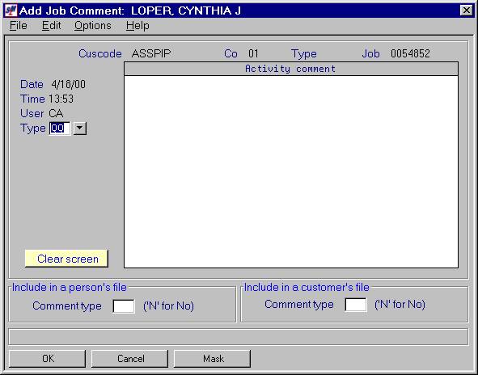Click inside the Activity comment text area
This screenshot has width=478, height=375.
pyautogui.click(x=291, y=171)
